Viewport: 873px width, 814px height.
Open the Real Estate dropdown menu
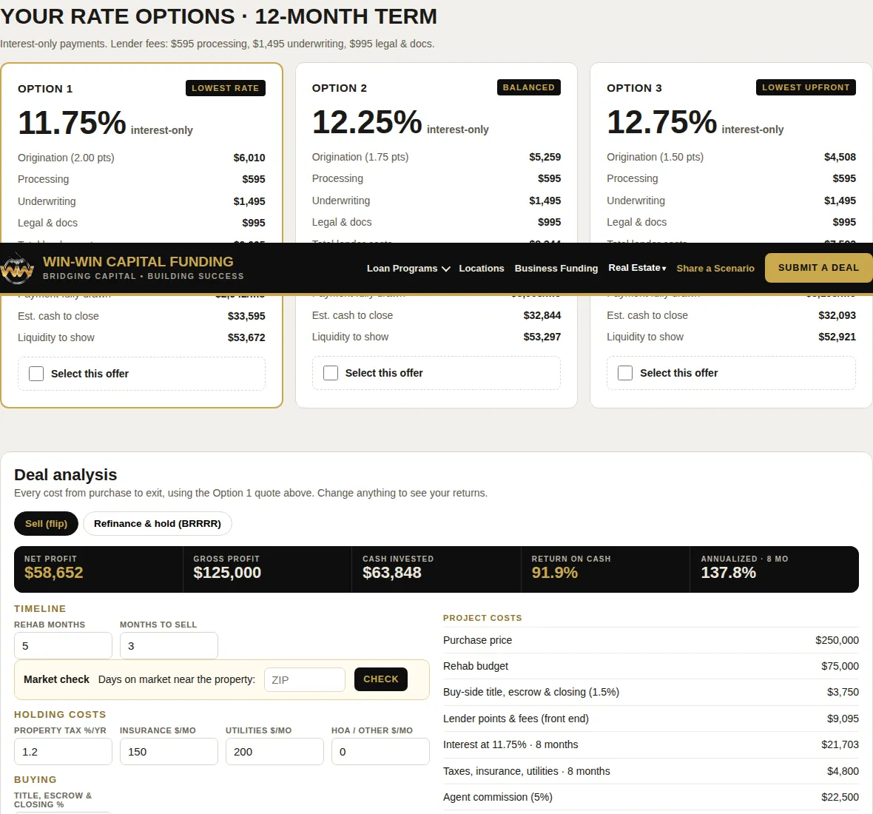tap(637, 268)
